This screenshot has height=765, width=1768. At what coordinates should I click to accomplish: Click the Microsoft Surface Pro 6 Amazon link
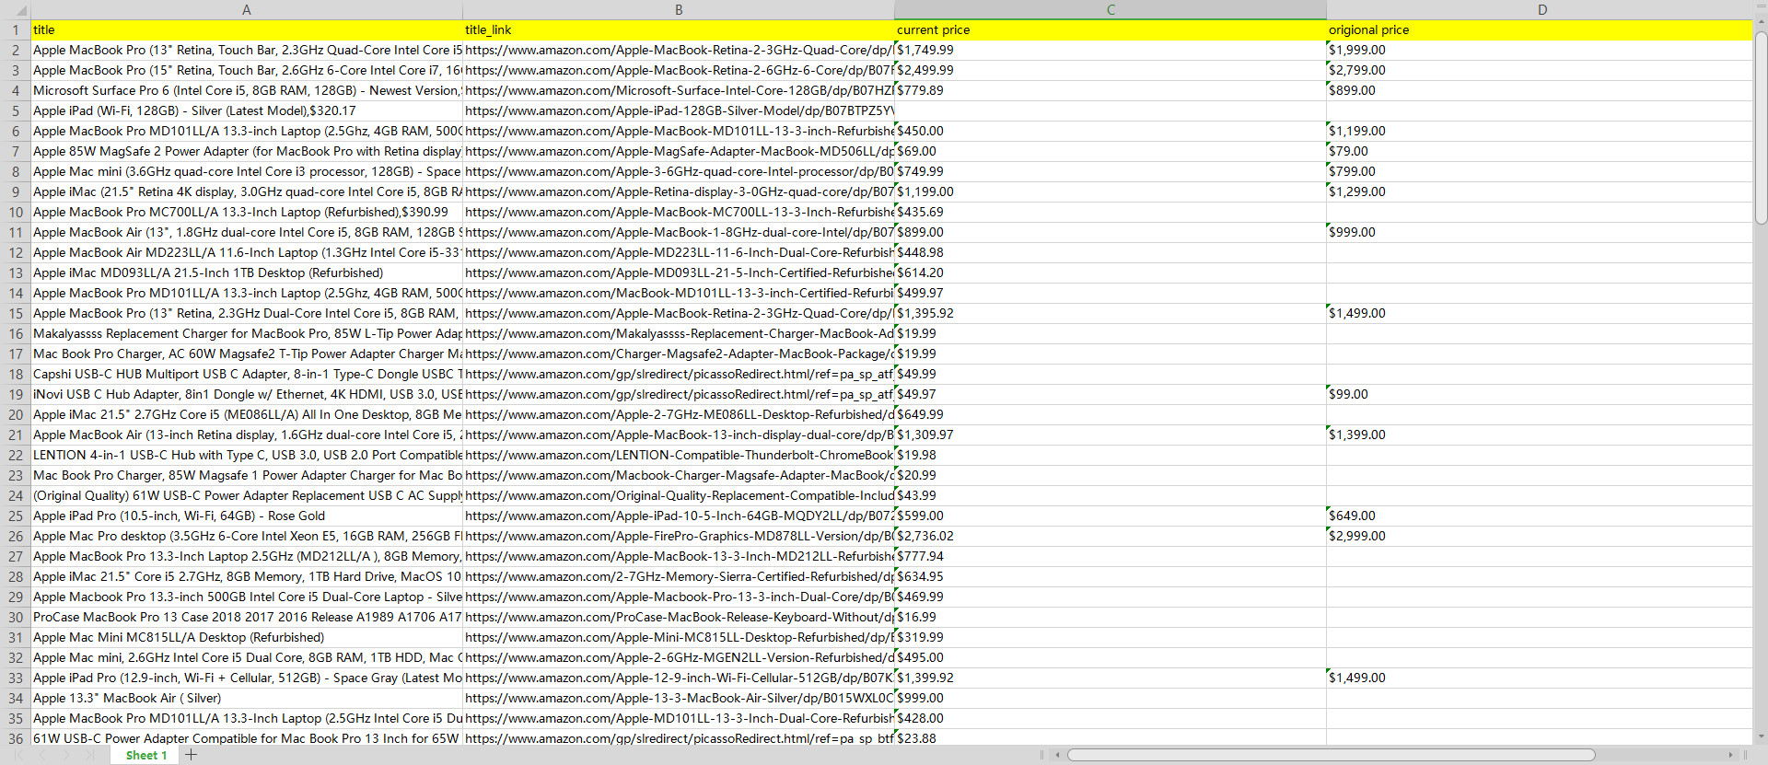(678, 90)
